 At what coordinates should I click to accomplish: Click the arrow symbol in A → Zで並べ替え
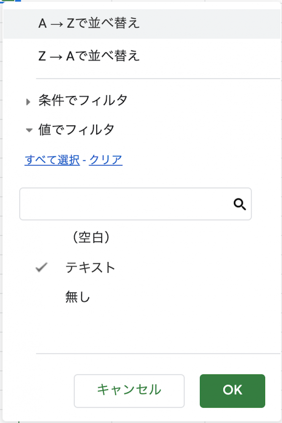56,24
